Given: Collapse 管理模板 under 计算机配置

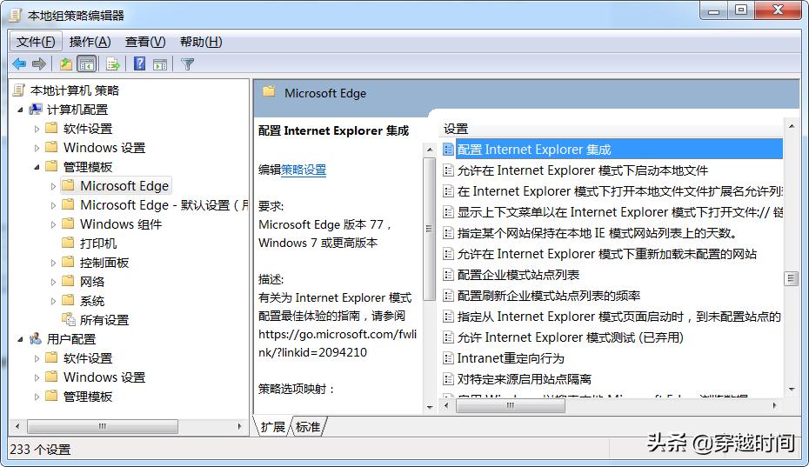Looking at the screenshot, I should (37, 167).
